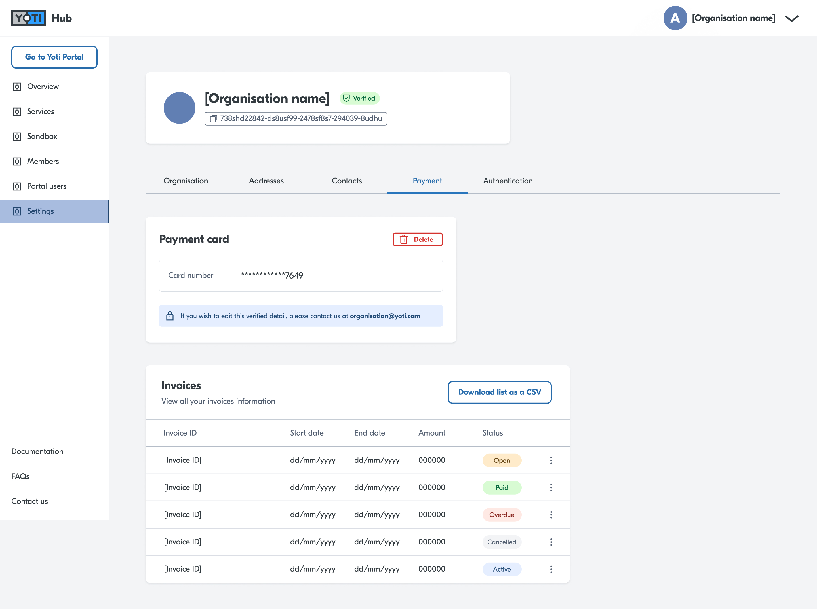Open the Contacts tab
This screenshot has height=609, width=817.
[346, 181]
